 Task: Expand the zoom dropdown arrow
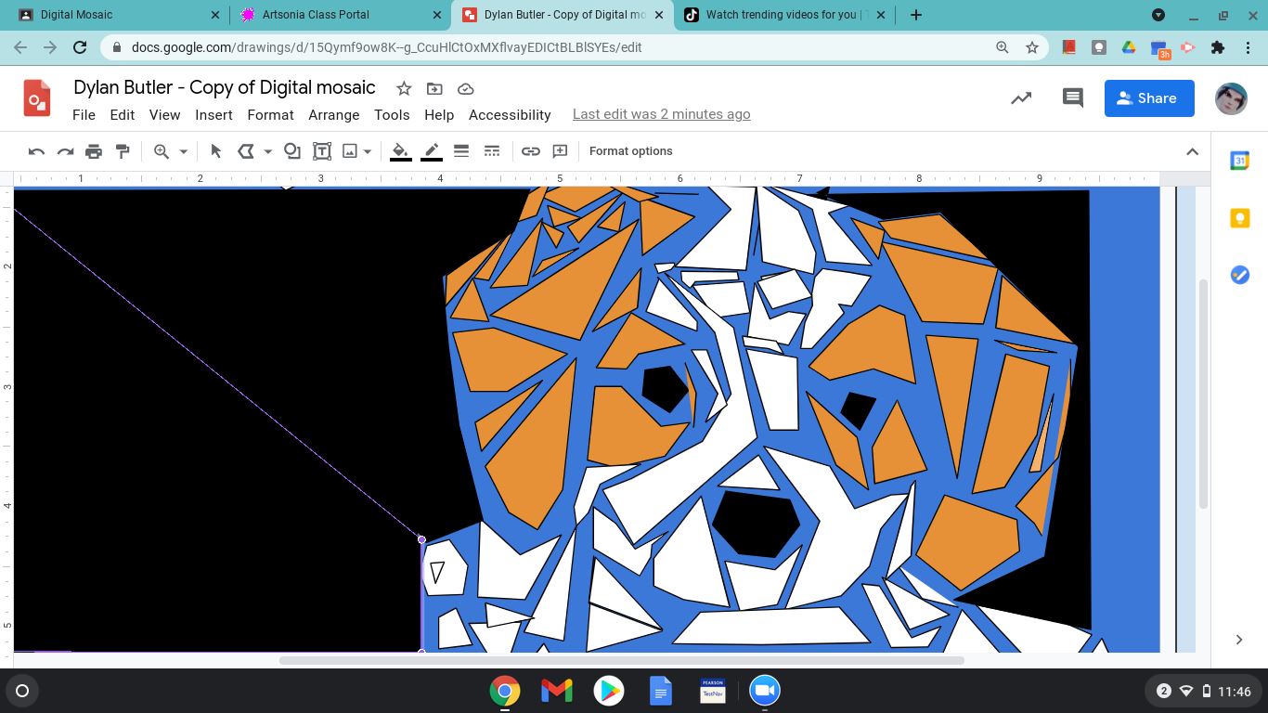tap(183, 151)
